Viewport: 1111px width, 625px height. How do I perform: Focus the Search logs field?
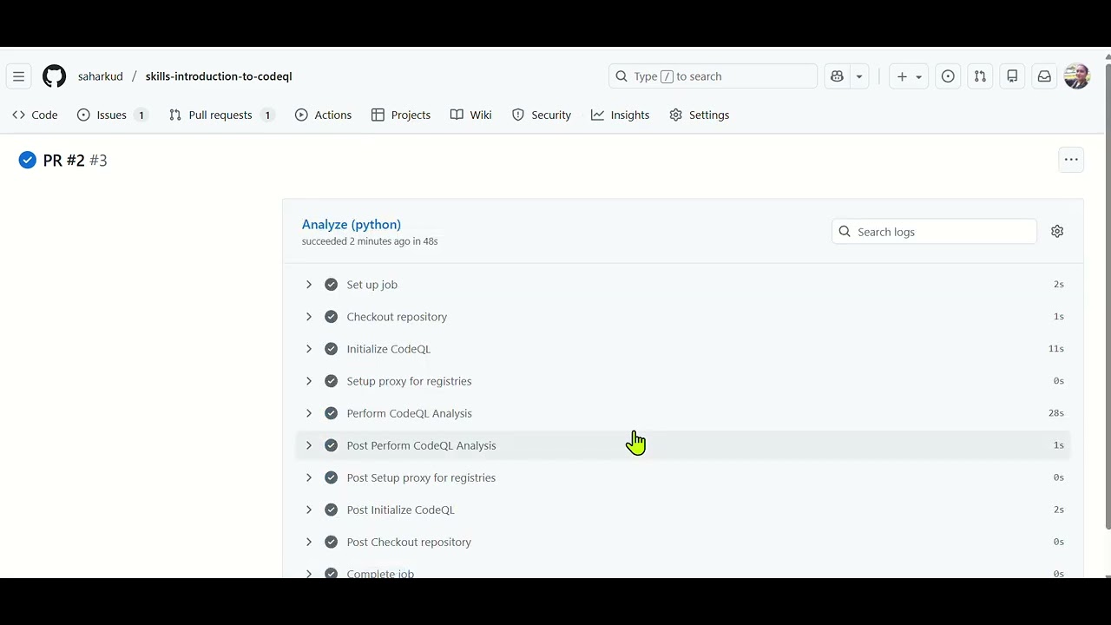tap(934, 232)
